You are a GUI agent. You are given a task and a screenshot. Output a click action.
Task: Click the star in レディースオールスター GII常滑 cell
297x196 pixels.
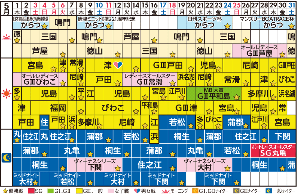(x=172, y=83)
